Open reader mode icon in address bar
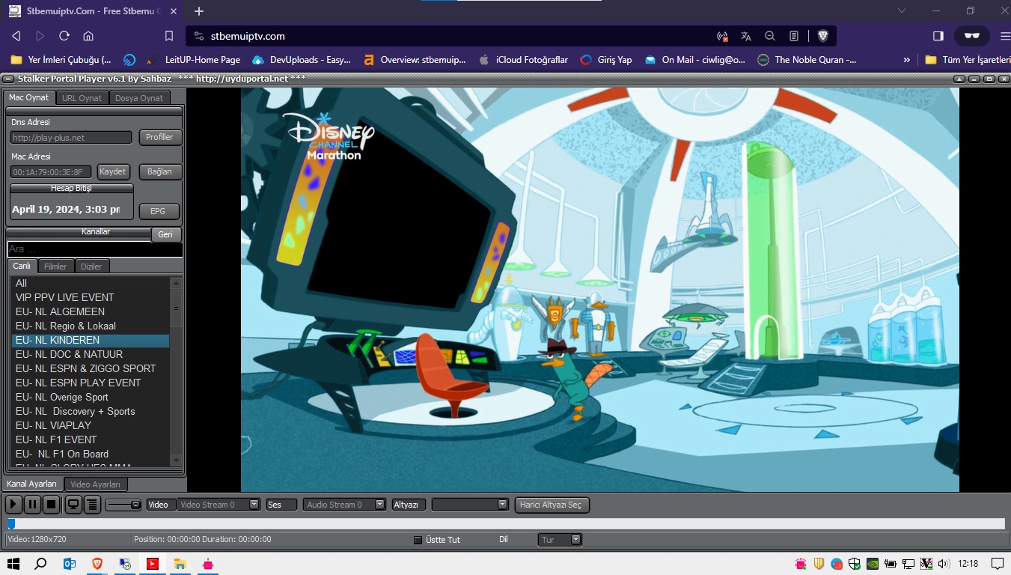 (794, 36)
